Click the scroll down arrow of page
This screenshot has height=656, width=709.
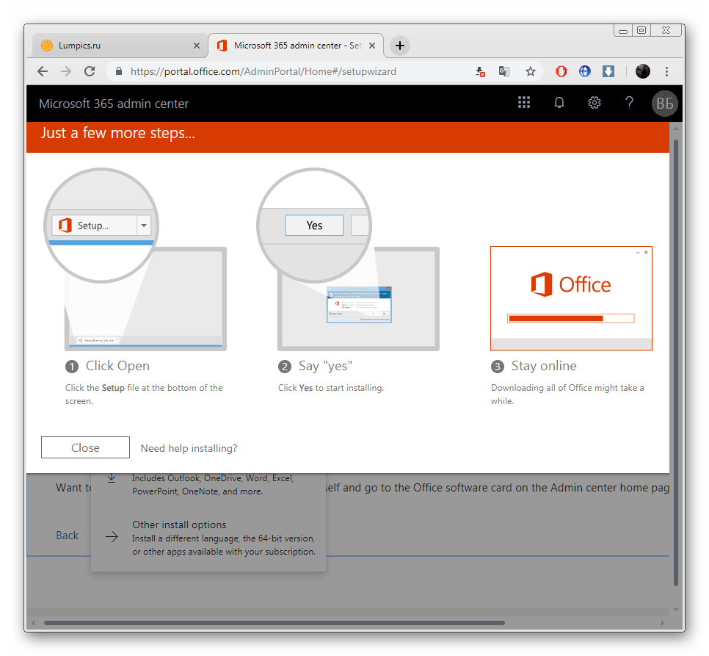tap(675, 610)
